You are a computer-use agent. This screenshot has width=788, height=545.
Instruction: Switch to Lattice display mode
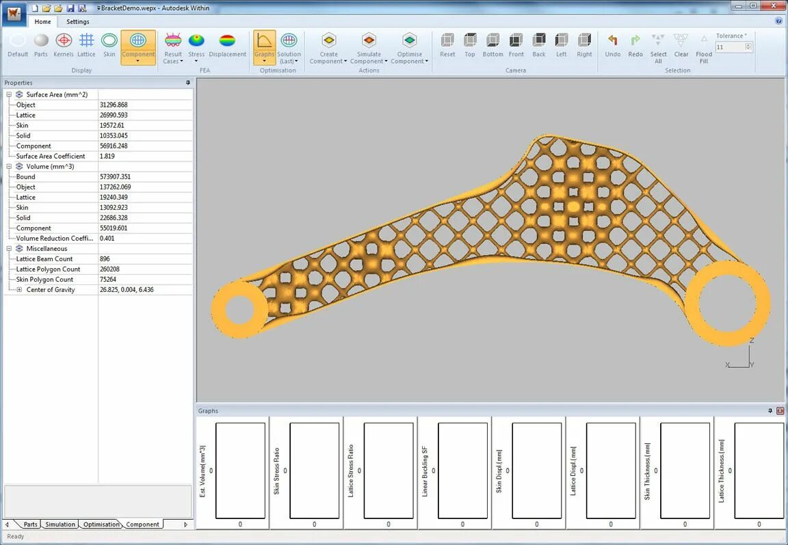[86, 44]
